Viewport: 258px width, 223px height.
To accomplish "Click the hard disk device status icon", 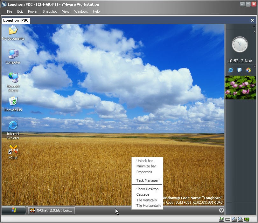I will point(228,219).
